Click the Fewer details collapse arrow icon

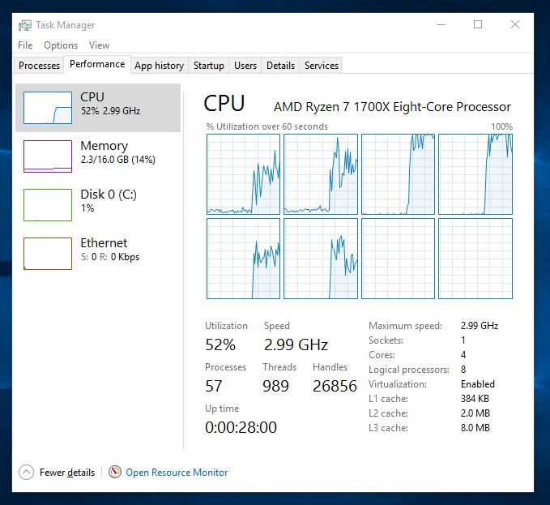pos(26,472)
